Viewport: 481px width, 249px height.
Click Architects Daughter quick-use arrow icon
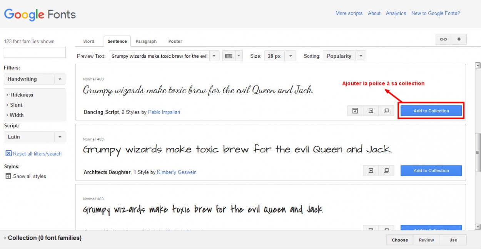tap(371, 170)
